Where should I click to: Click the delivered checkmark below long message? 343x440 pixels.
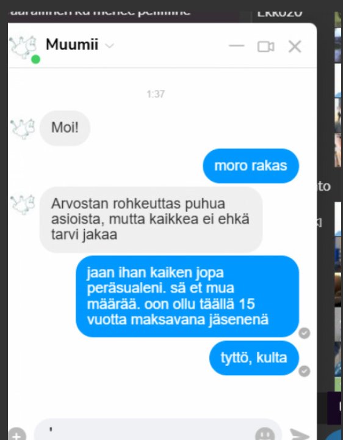(x=305, y=333)
